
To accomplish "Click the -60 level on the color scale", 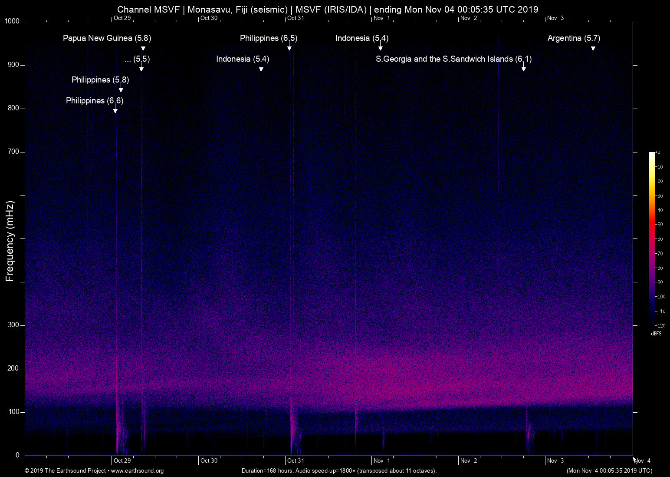I will tap(660, 238).
